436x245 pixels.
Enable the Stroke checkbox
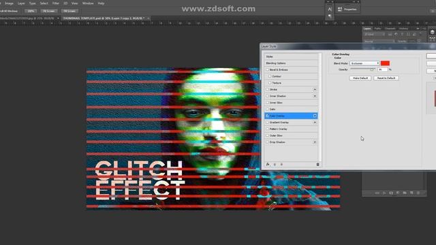pos(267,89)
